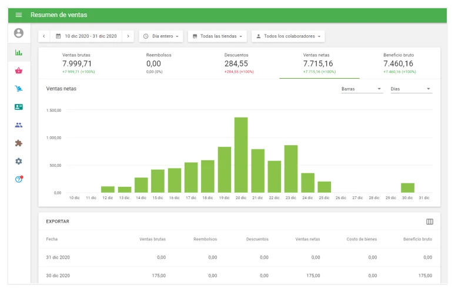Open the employees people sidebar icon
Viewport: 455px width, 292px height.
(x=19, y=125)
